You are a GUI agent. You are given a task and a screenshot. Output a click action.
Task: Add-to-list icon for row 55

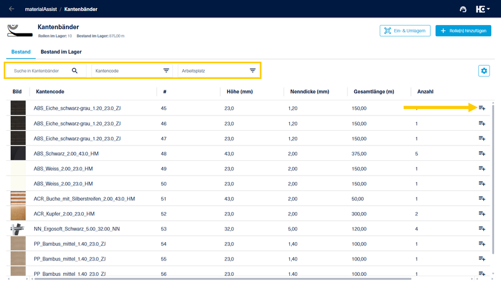(482, 259)
